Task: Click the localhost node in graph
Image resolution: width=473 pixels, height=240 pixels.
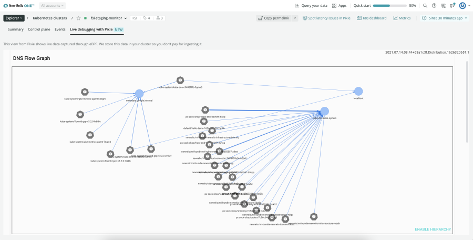Action: [x=358, y=92]
